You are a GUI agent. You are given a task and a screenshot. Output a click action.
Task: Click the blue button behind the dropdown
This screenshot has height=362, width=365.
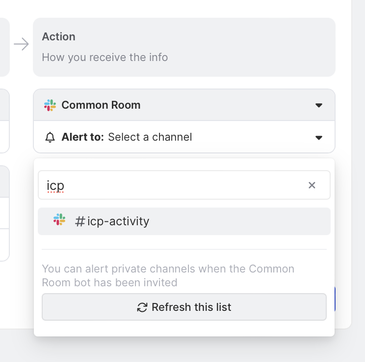(335, 299)
